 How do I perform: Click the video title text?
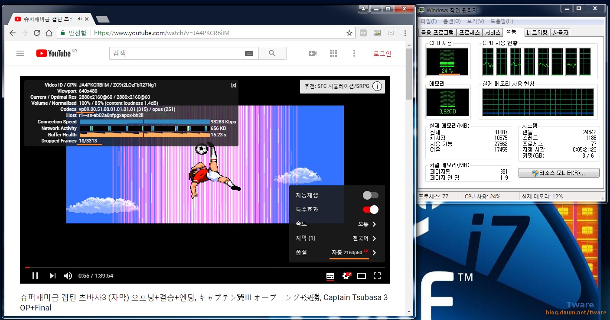pos(204,303)
